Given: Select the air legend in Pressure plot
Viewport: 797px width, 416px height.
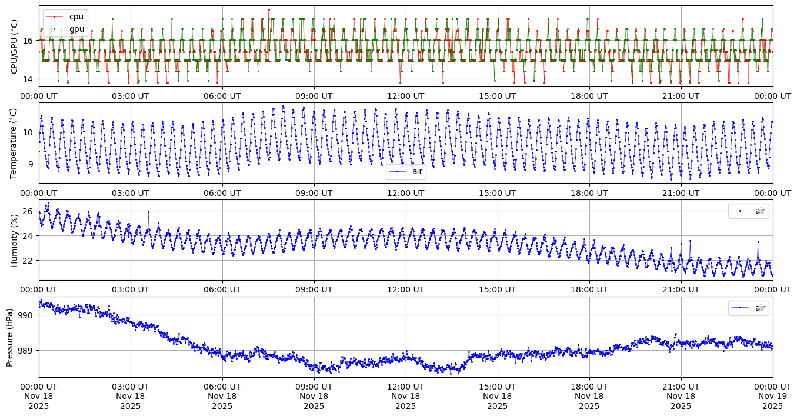Looking at the screenshot, I should tap(748, 308).
